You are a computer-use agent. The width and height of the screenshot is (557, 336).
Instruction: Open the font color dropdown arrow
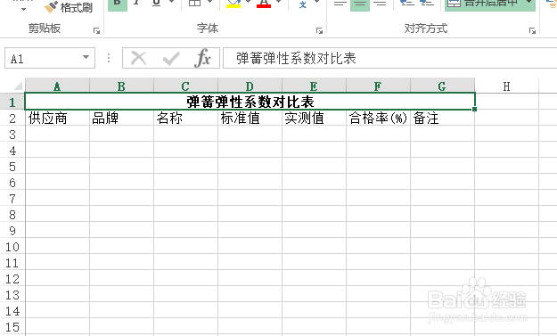(278, 3)
